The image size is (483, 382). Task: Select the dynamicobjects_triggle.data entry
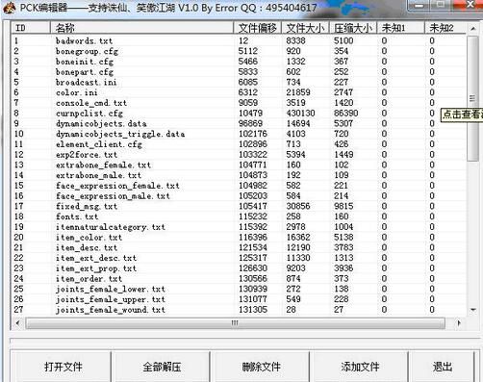(x=239, y=134)
